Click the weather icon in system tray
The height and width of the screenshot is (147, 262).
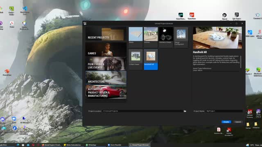point(247,145)
